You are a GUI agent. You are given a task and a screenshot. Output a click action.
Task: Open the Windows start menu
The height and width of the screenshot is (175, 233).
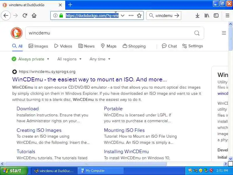pos(14,171)
